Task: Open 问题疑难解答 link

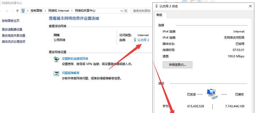Action: pos(70,73)
